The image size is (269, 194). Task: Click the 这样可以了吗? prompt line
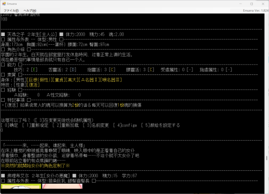click(x=47, y=120)
